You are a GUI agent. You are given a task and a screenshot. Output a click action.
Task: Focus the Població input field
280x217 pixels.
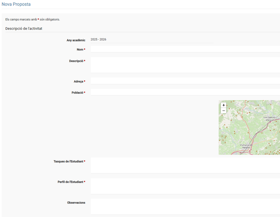click(185, 93)
